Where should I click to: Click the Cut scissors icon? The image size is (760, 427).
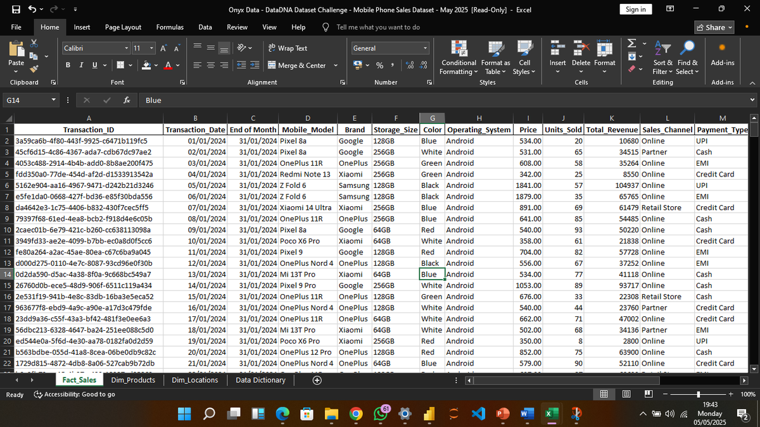(35, 43)
